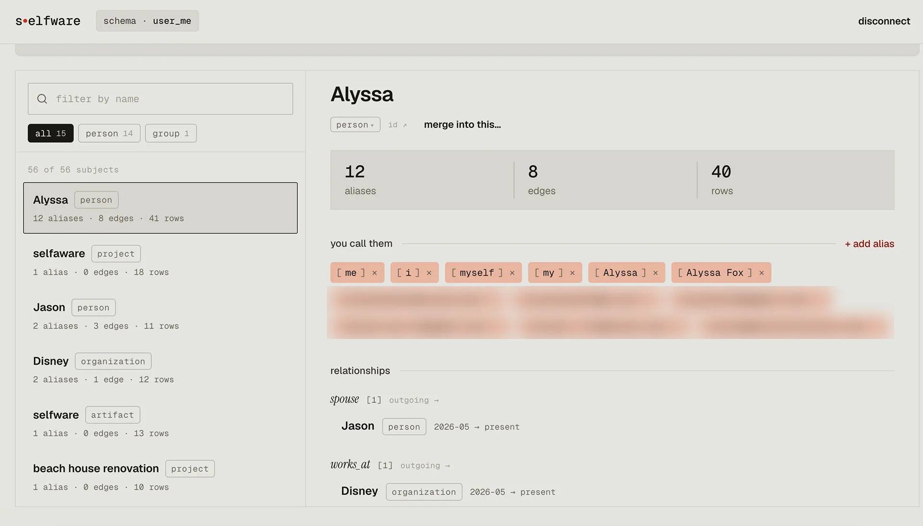Focus the 'filter by name' input field
Screen dimensions: 923x526
(x=160, y=99)
